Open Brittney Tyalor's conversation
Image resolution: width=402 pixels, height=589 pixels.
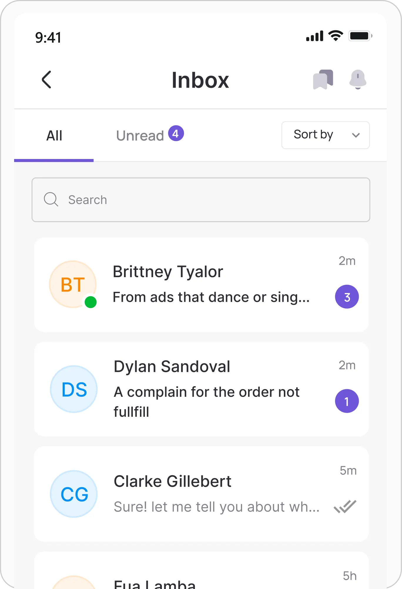point(206,284)
